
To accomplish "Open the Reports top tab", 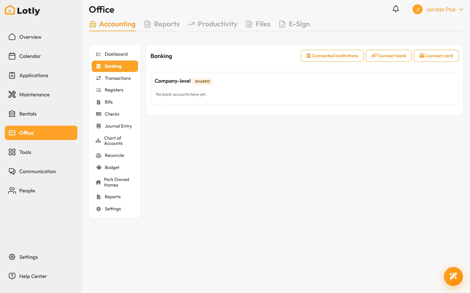I will click(x=162, y=24).
